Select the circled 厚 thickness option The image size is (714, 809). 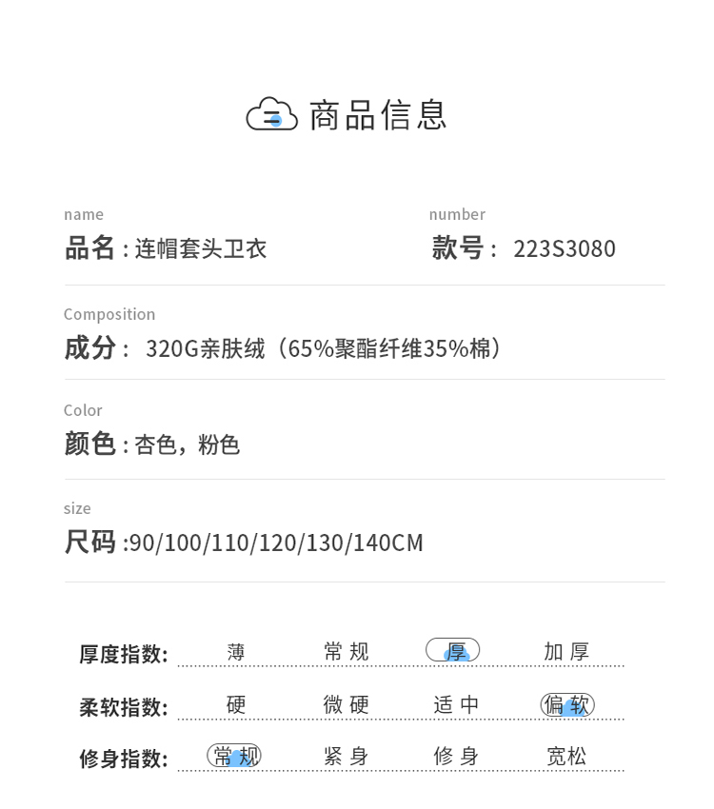[453, 651]
